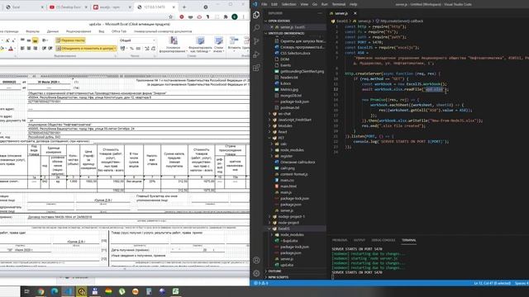The width and height of the screenshot is (529, 297).
Task: Open Metrics.jpg in the Explorer
Action: point(289,90)
